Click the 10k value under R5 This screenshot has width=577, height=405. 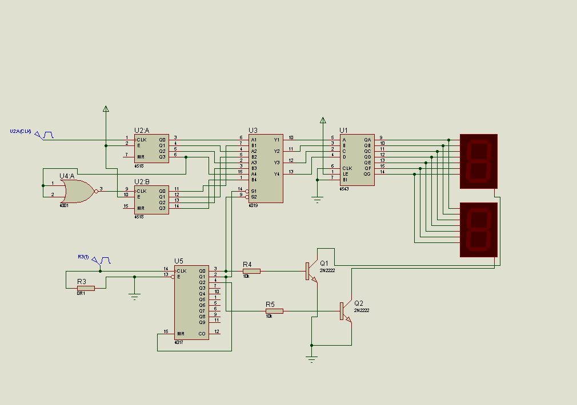[269, 316]
